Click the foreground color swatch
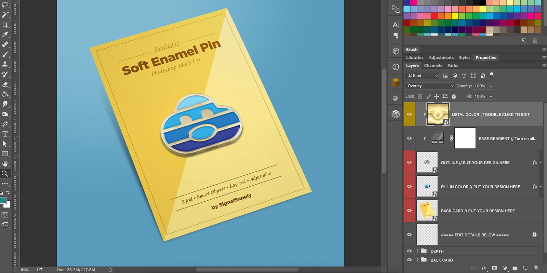547x273 pixels. tap(3, 200)
